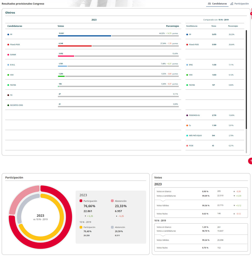The width and height of the screenshot is (252, 259).
Task: Click Resultados provisionales Congreso title
Action: pyautogui.click(x=23, y=4)
